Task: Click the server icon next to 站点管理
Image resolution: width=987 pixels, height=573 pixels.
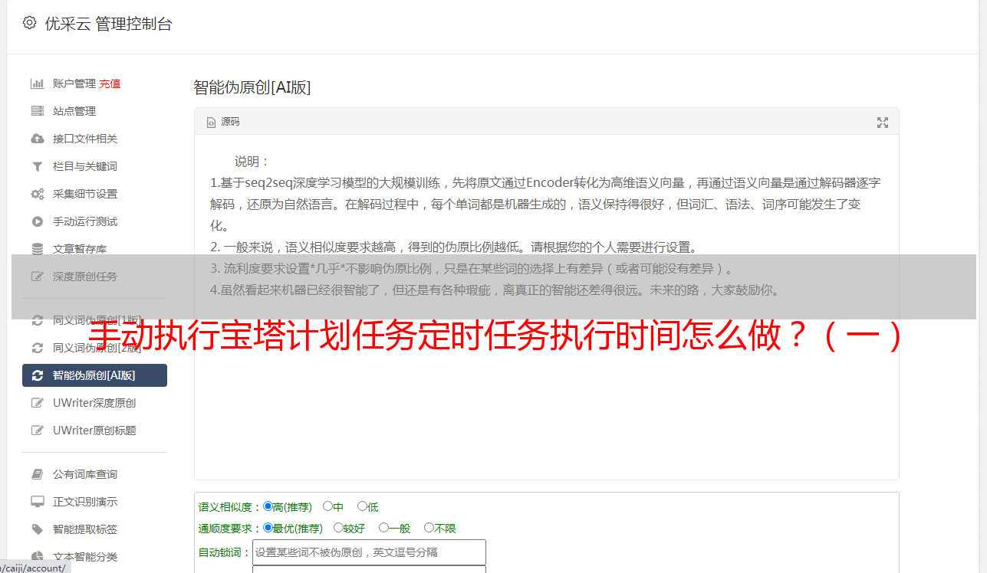Action: [37, 111]
